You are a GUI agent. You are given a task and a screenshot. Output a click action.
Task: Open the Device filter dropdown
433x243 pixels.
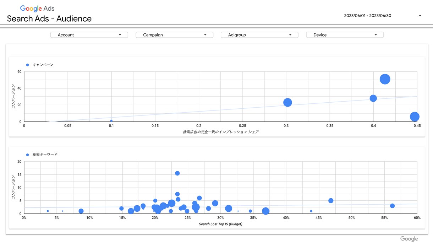click(x=345, y=35)
